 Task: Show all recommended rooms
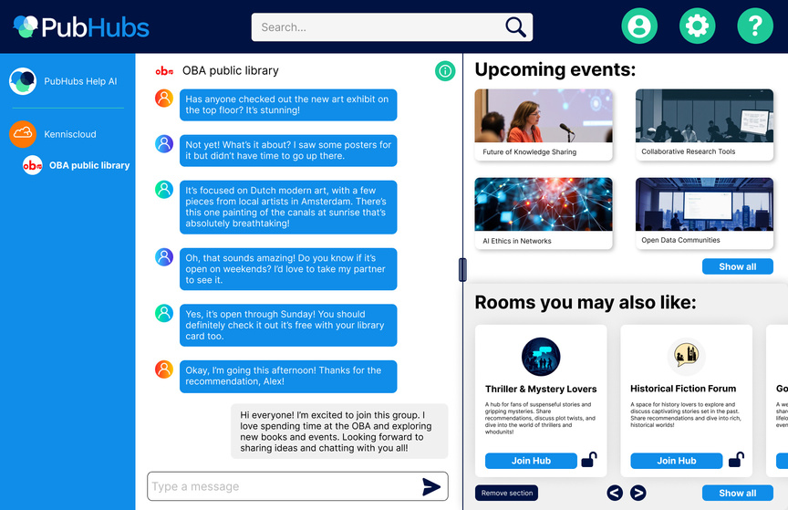737,493
